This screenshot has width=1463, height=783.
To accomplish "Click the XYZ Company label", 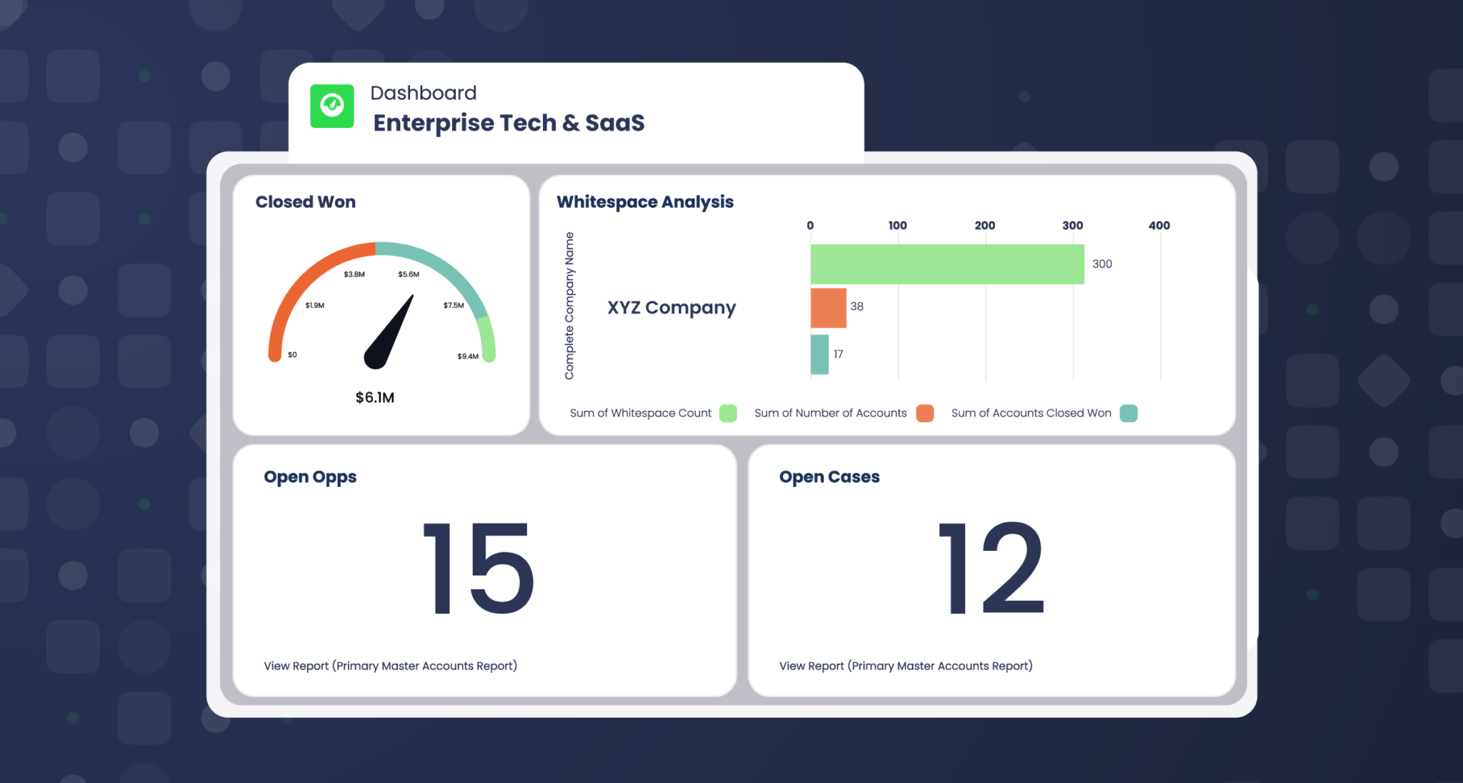I will (x=671, y=308).
